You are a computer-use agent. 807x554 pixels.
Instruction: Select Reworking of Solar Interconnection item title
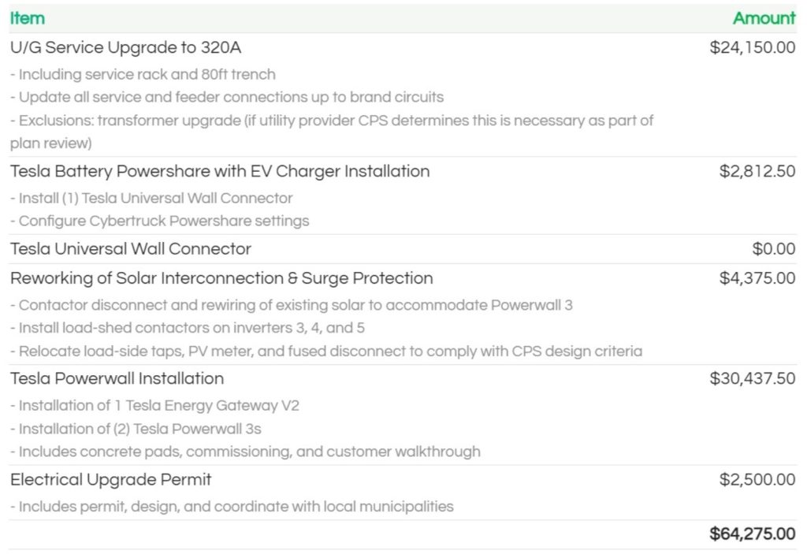pos(221,278)
